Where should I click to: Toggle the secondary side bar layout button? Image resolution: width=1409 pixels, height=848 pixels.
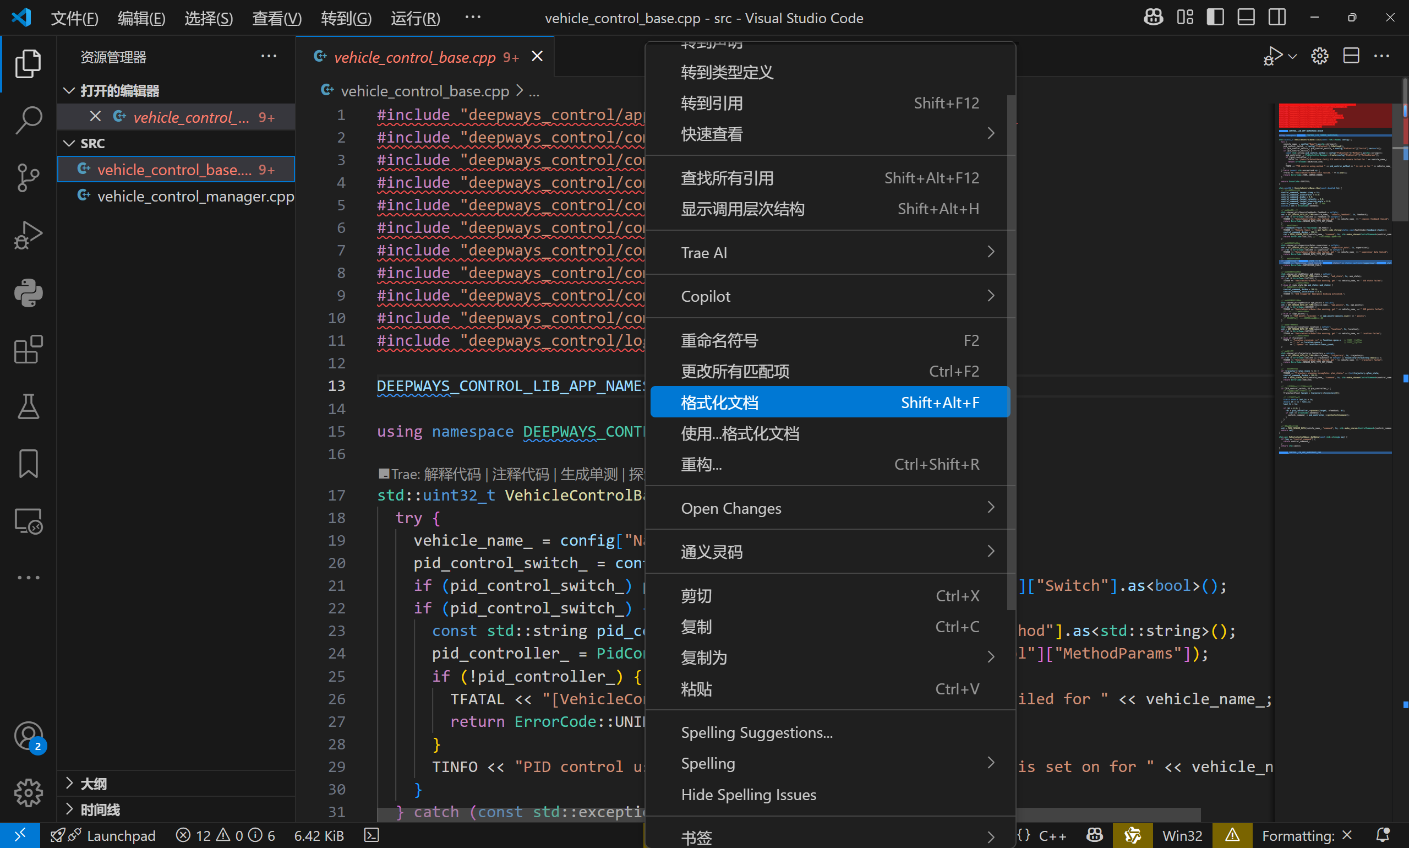(x=1276, y=17)
